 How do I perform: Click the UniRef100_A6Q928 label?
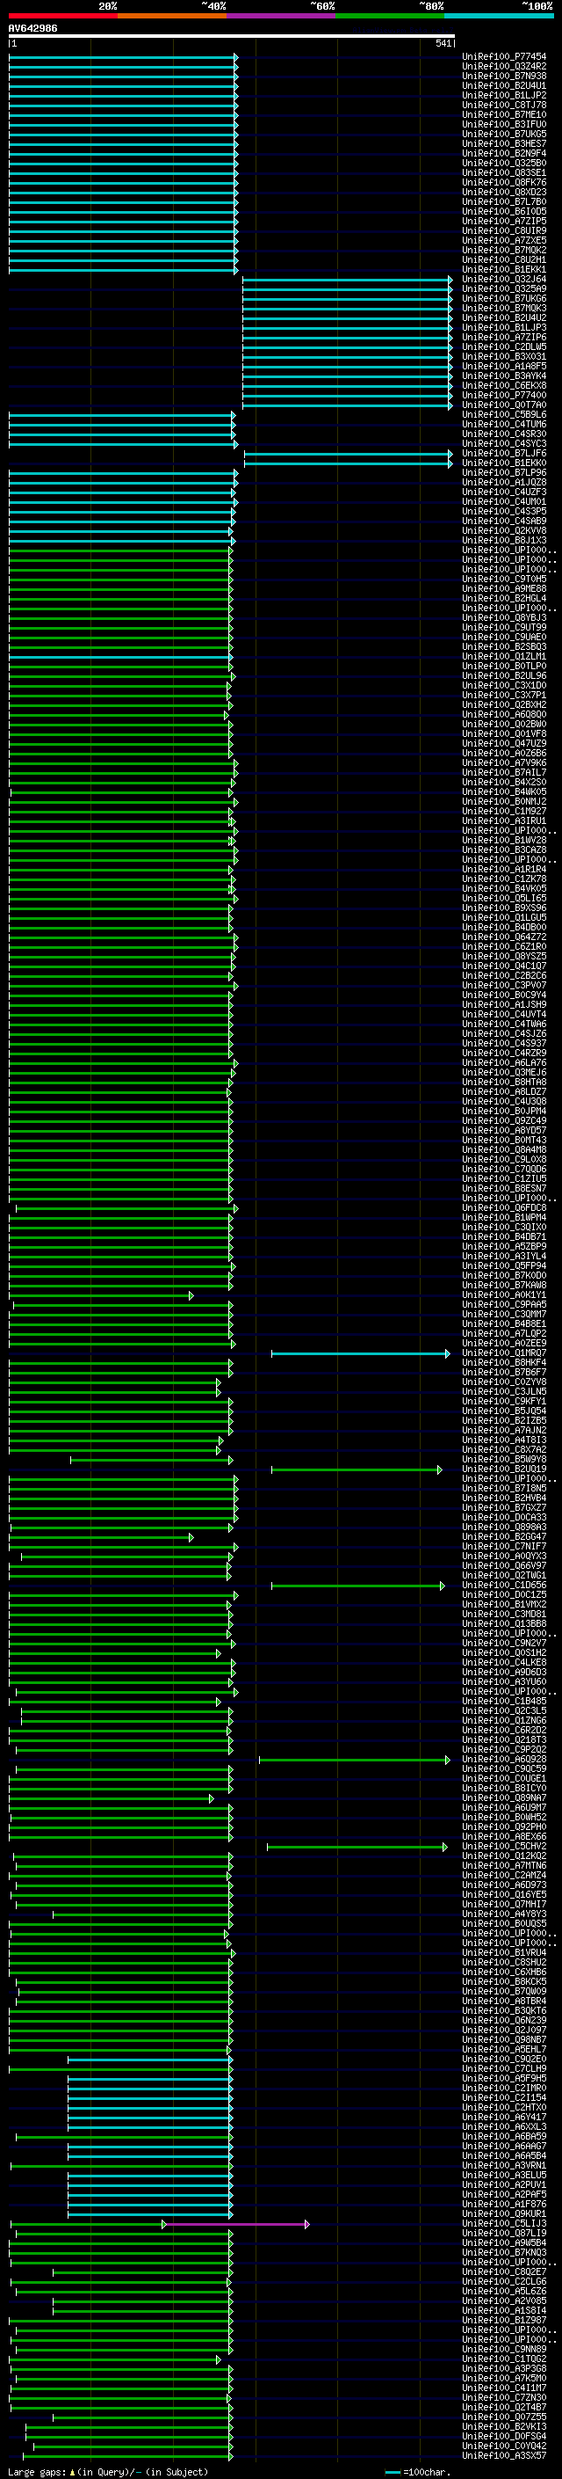[x=503, y=1761]
